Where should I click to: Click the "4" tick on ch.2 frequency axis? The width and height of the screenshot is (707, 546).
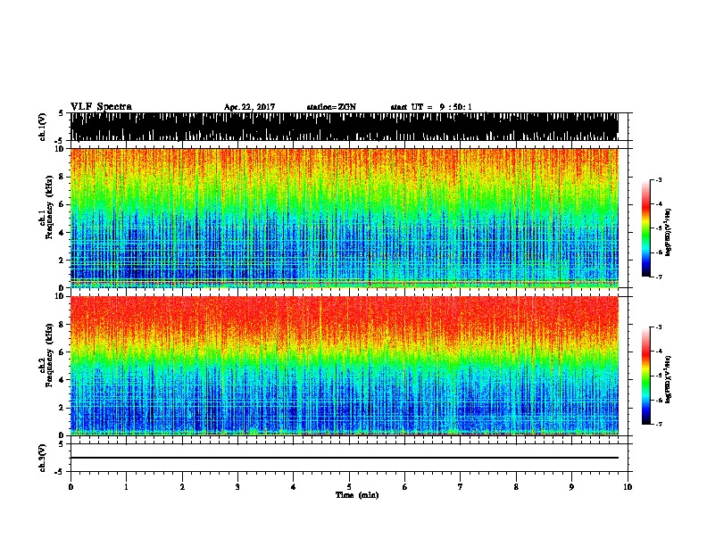pyautogui.click(x=62, y=380)
